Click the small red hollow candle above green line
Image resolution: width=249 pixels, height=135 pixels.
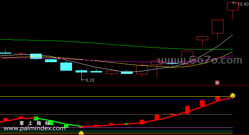pos(202,38)
